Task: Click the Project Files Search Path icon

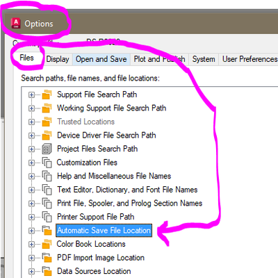Action: coord(47,149)
